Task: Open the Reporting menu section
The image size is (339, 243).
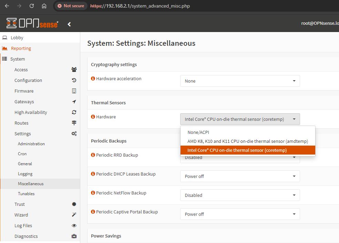Action: pos(21,48)
